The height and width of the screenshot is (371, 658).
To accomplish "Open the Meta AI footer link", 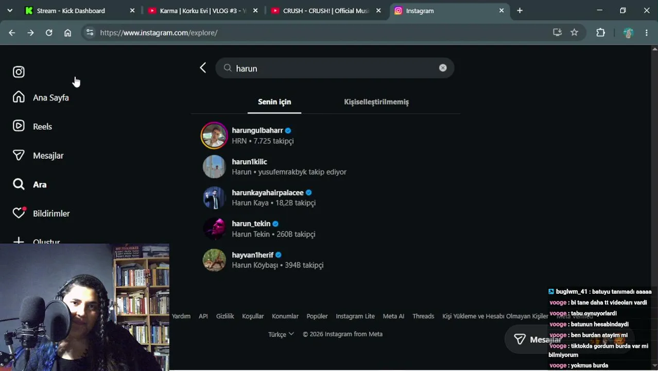I will tap(393, 316).
